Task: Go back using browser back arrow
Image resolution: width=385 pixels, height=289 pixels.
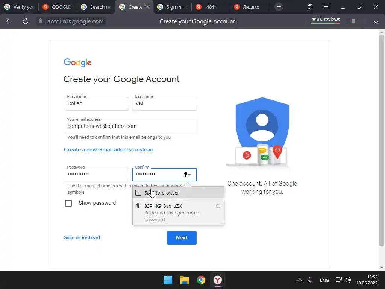Action: [x=9, y=21]
